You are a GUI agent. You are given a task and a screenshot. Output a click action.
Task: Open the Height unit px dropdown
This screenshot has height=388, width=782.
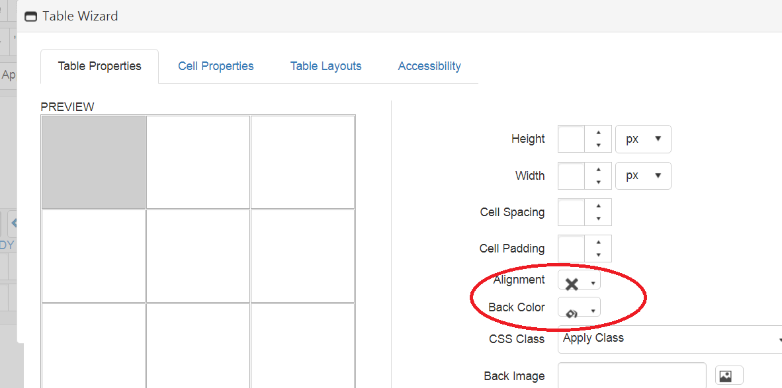pos(643,139)
